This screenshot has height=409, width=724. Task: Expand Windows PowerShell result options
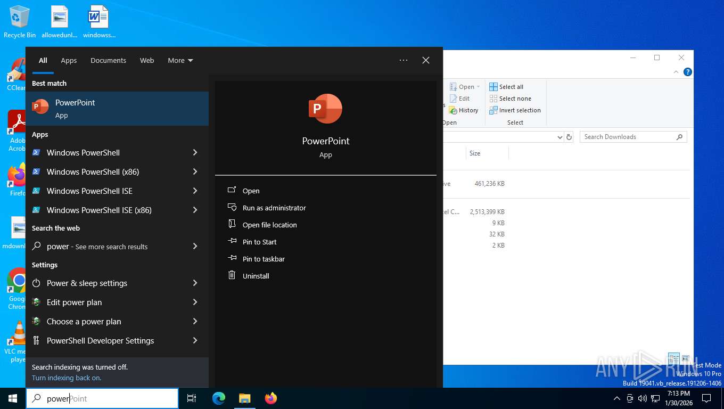pos(195,152)
